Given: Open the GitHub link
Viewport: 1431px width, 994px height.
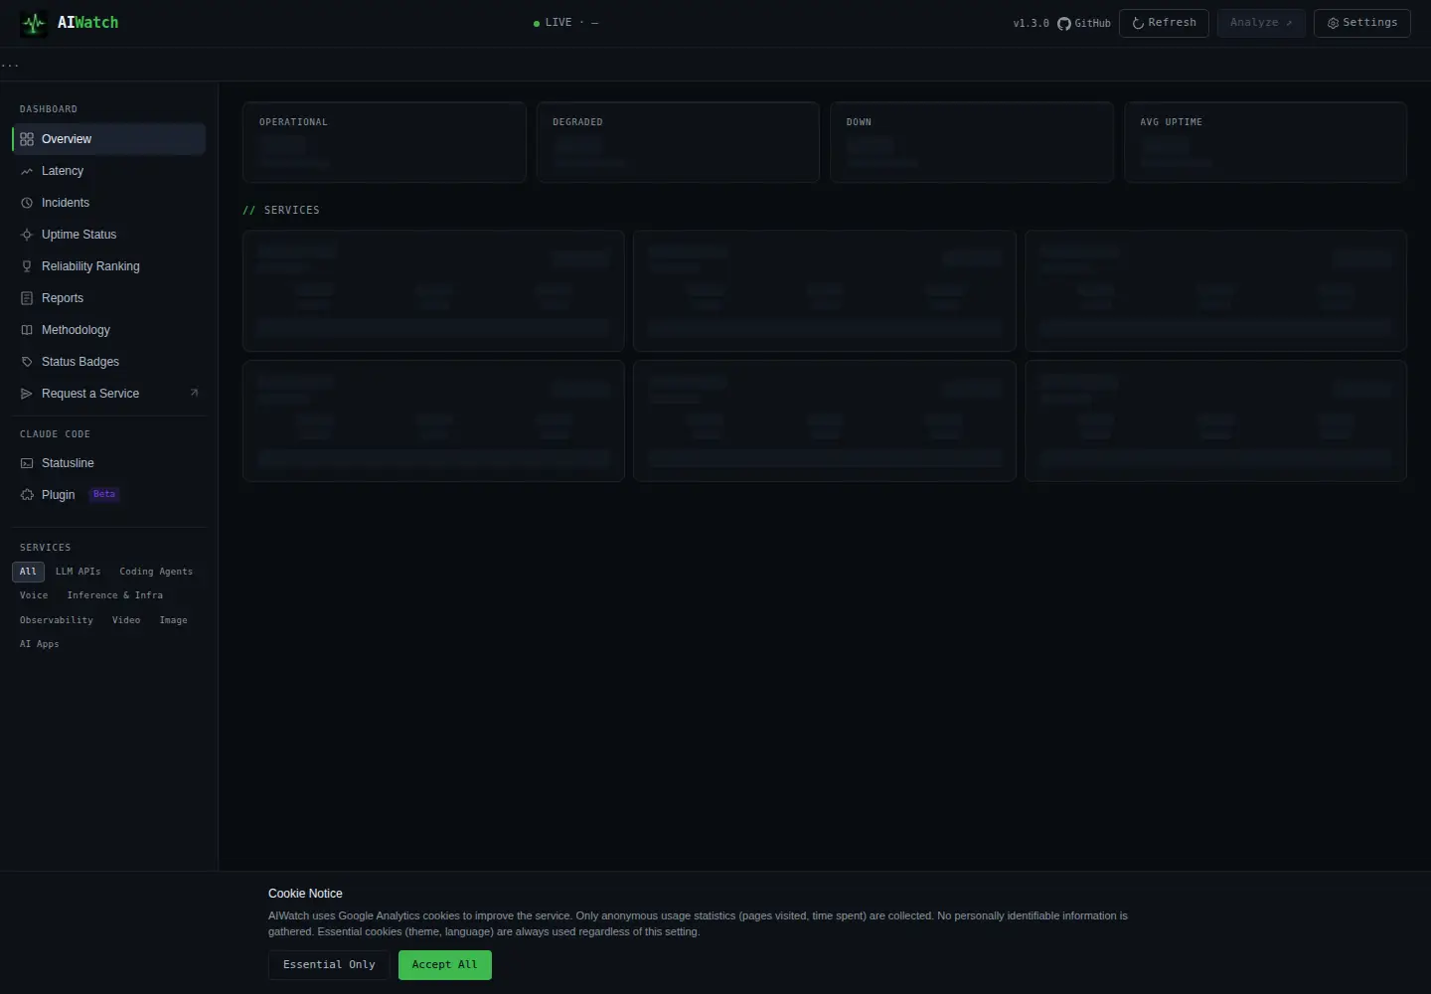Looking at the screenshot, I should coord(1084,23).
